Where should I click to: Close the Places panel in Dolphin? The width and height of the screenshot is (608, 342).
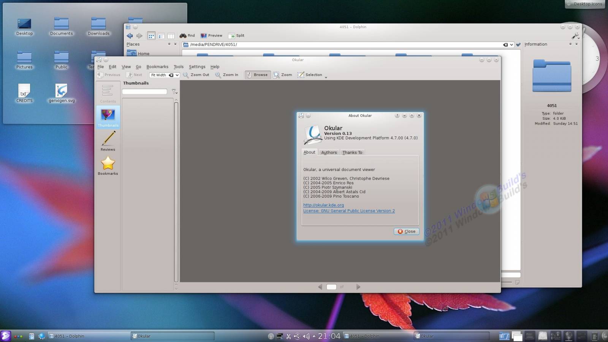[x=175, y=44]
